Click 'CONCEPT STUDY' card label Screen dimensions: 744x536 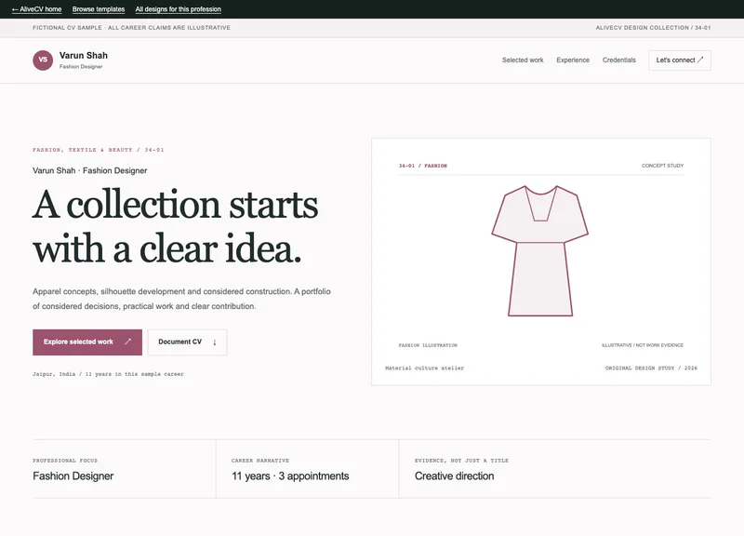click(x=662, y=166)
